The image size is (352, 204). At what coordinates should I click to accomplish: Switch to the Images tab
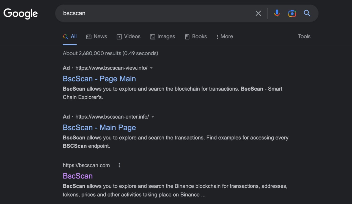pos(162,37)
